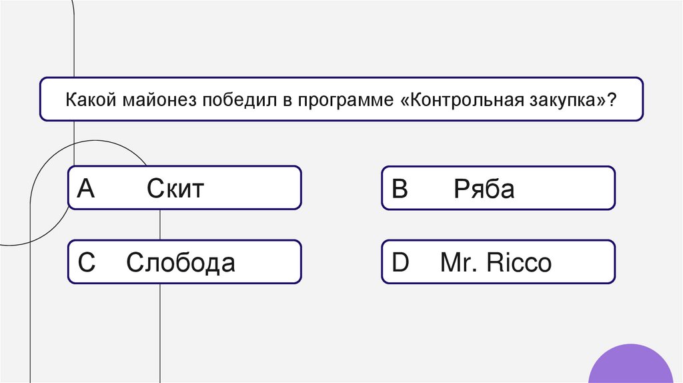Choose answer C "Слобода"
The height and width of the screenshot is (383, 683).
(x=184, y=262)
